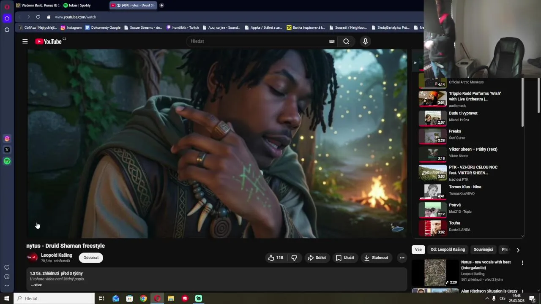The height and width of the screenshot is (304, 541).
Task: Click the YouTube search magnifier button
Action: 346,41
